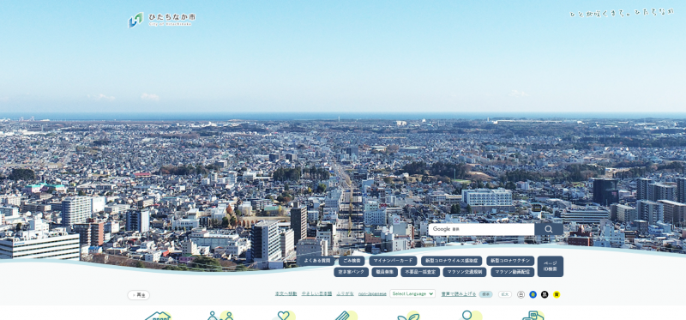Viewport: 686px width, 320px height.
Task: Open the house category icon
Action: pyautogui.click(x=158, y=315)
